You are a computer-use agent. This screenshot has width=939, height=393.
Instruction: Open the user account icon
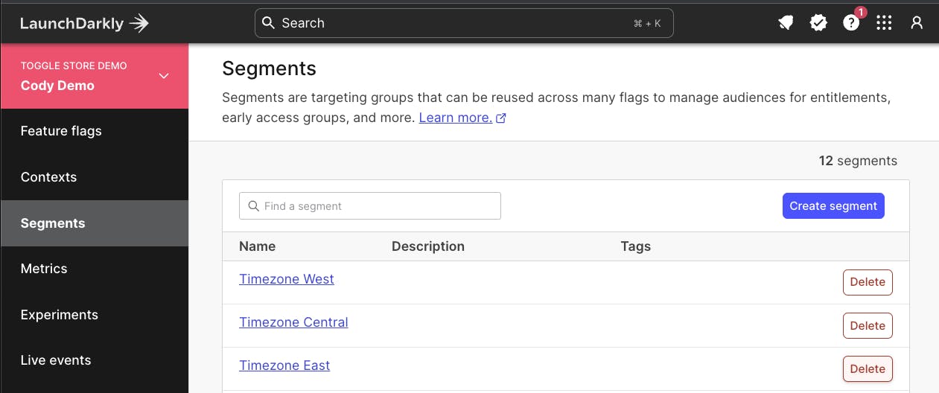click(917, 23)
